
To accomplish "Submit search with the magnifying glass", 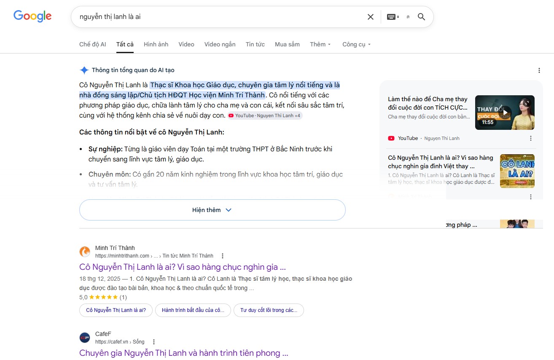I will pos(421,17).
